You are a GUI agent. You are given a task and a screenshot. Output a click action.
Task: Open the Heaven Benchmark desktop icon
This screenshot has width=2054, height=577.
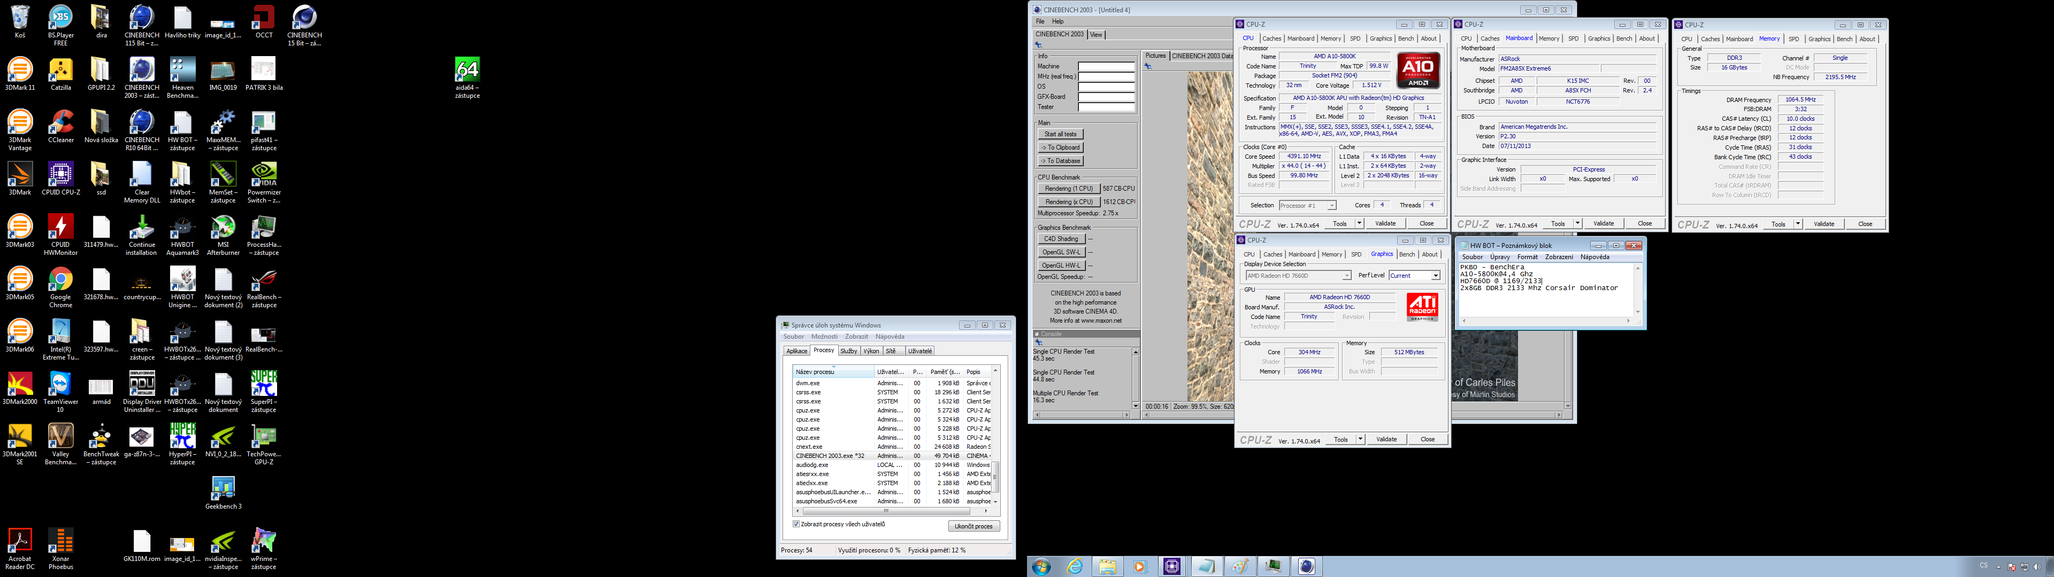(x=182, y=77)
